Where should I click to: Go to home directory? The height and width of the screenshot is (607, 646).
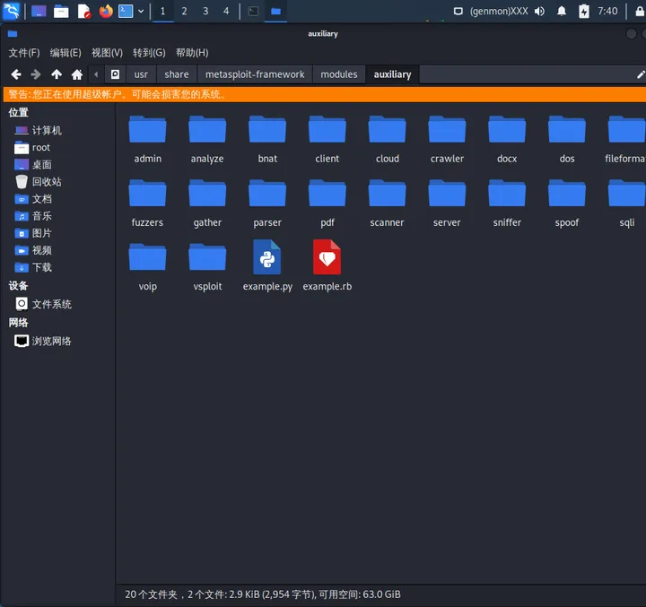77,74
